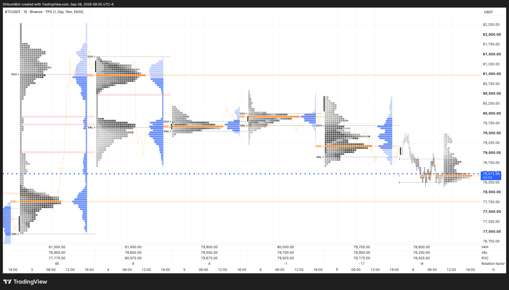Click the 81,500.00 price axis label

click(492, 54)
